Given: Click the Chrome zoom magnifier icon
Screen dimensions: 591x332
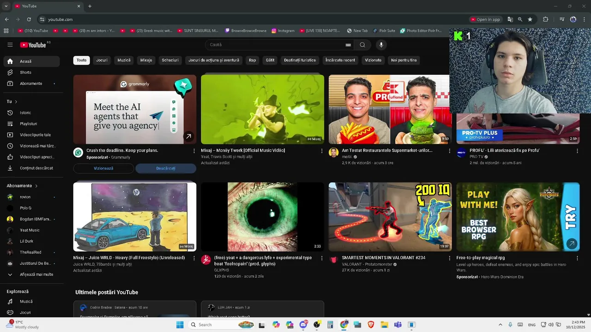Looking at the screenshot, I should [x=520, y=19].
